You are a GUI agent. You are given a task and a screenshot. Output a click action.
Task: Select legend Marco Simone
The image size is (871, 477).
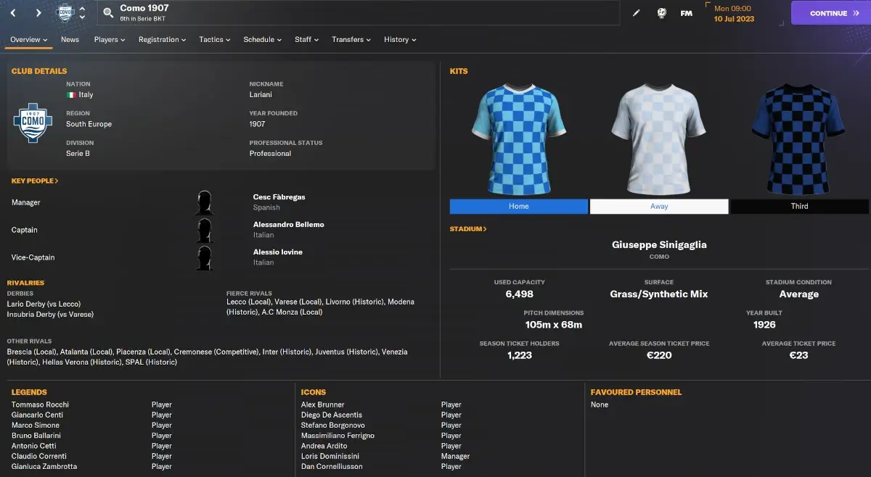tap(36, 426)
